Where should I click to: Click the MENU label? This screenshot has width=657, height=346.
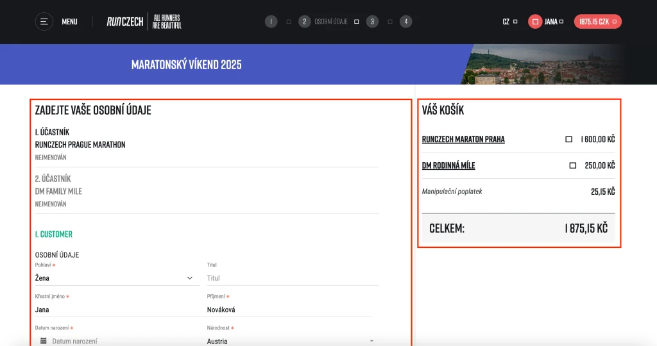[x=69, y=22]
